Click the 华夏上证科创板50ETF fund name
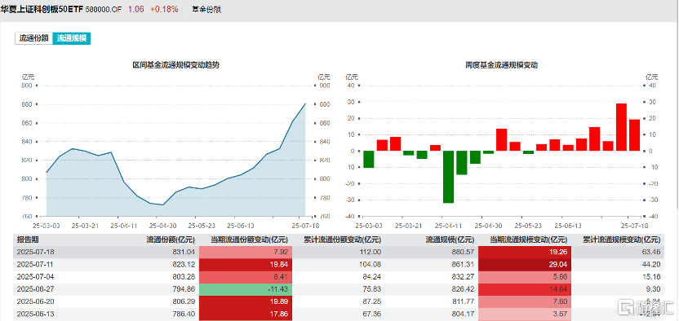679x321 pixels. click(42, 9)
